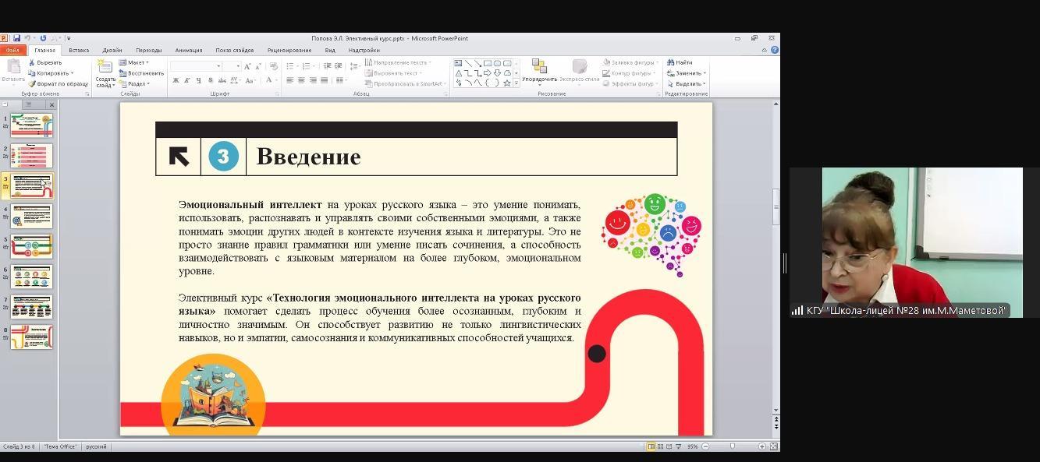
Task: Switch to slide sorter view in status bar
Action: [660, 446]
